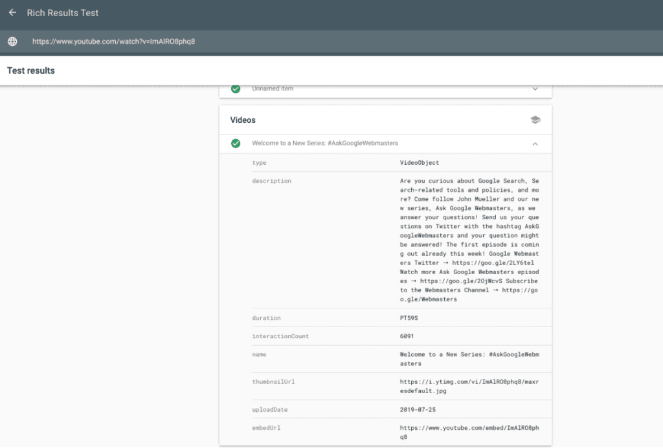663x448 pixels.
Task: Click the green checkmark beside Welcome to a New Series
Action: point(236,143)
